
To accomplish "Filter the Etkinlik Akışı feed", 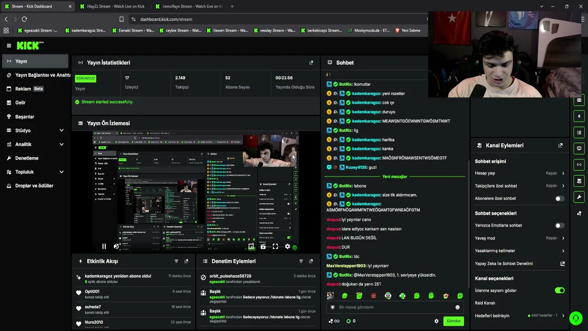I will click(176, 261).
